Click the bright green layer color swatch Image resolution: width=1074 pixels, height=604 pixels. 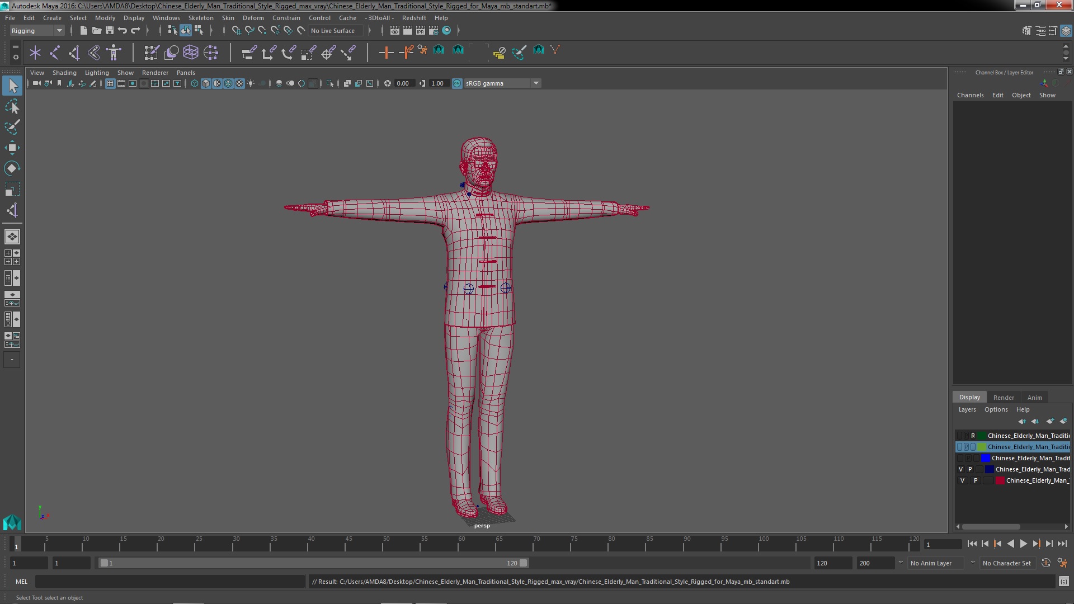click(982, 447)
